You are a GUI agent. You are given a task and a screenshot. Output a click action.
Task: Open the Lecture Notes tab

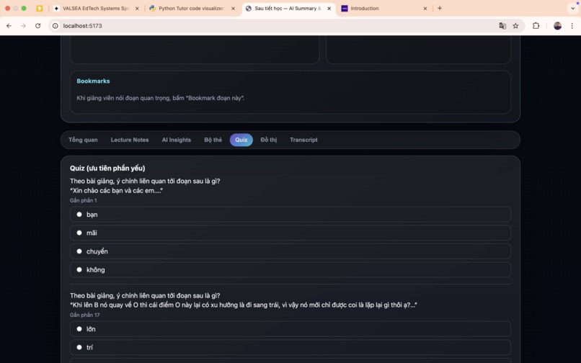pyautogui.click(x=130, y=140)
